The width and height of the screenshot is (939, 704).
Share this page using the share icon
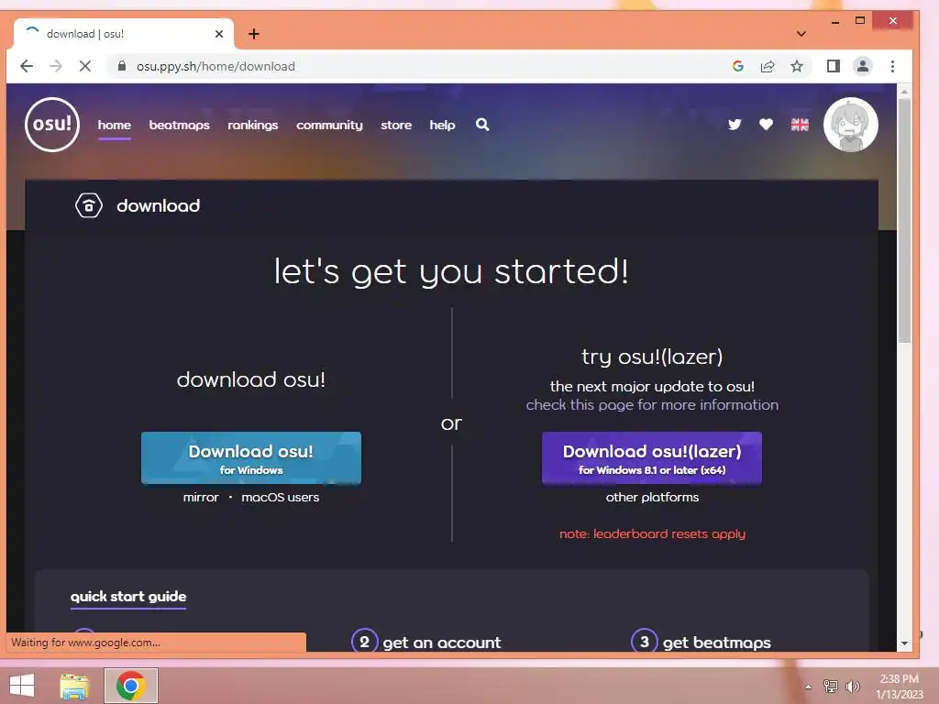(x=768, y=66)
